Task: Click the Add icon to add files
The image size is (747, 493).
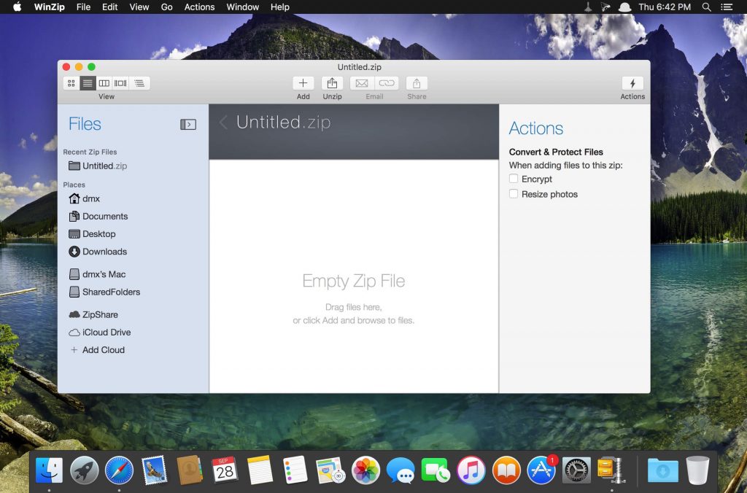Action: click(x=303, y=82)
